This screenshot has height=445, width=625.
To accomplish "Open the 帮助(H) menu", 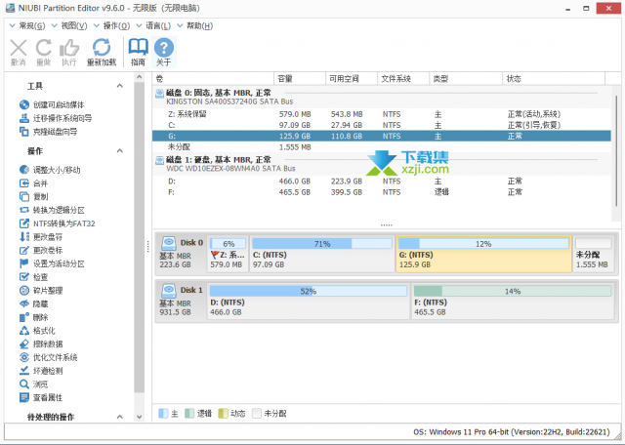I will click(x=195, y=26).
